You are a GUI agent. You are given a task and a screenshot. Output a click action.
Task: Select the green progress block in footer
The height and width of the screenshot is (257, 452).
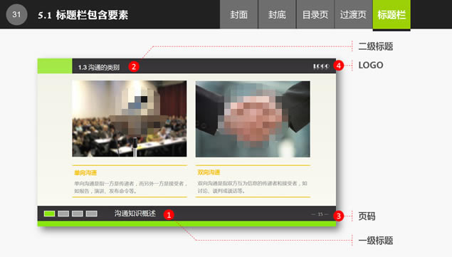click(x=49, y=214)
